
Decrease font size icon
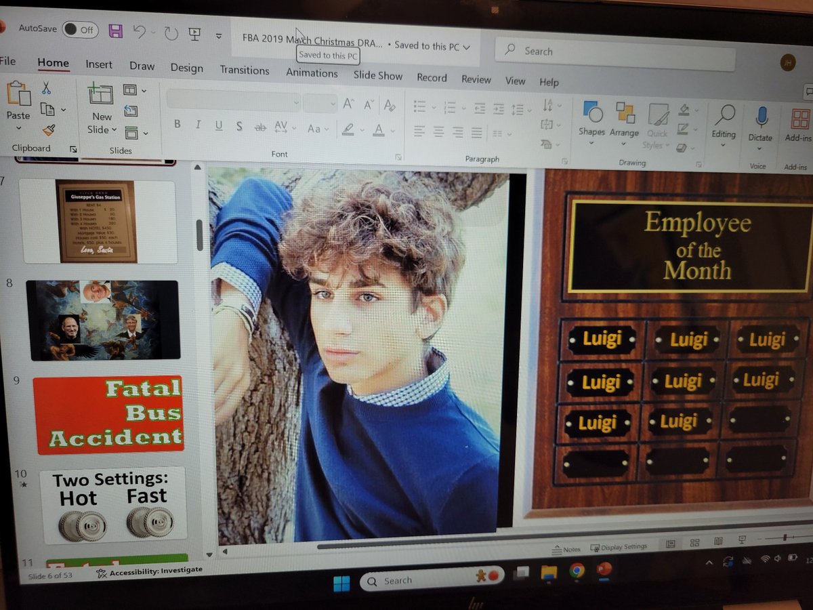pyautogui.click(x=369, y=104)
